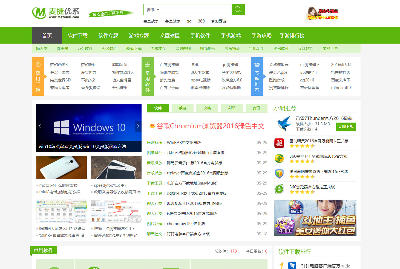
Task: Open 360浏览器官方稳定正式版 recommendation
Action: click(x=312, y=187)
